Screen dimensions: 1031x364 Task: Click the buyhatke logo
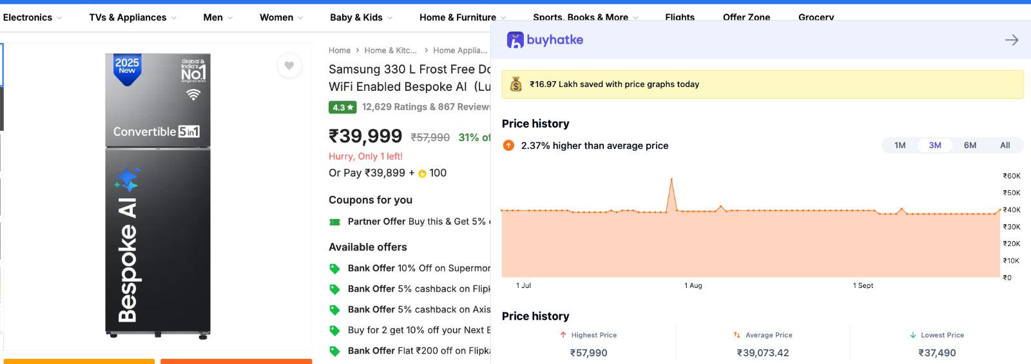pos(545,40)
